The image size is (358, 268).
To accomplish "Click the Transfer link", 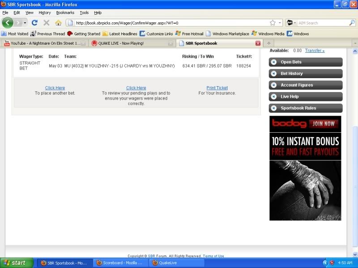I will click(x=315, y=50).
